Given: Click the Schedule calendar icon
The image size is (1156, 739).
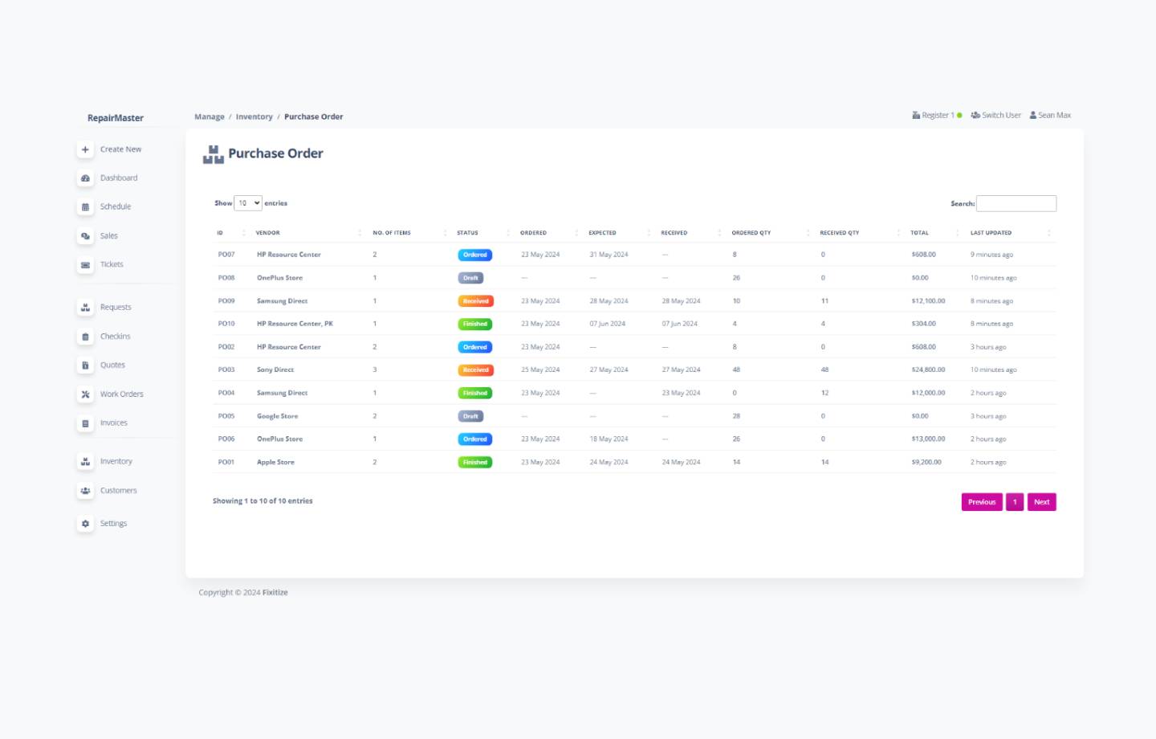Looking at the screenshot, I should point(85,207).
